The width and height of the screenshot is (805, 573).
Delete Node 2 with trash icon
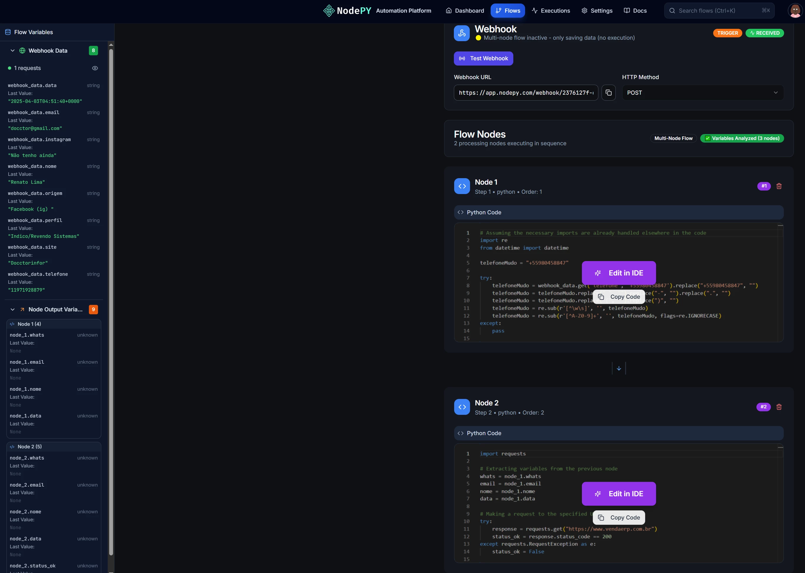tap(779, 407)
